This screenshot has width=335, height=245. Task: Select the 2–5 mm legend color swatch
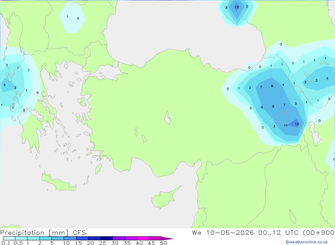[46, 238]
